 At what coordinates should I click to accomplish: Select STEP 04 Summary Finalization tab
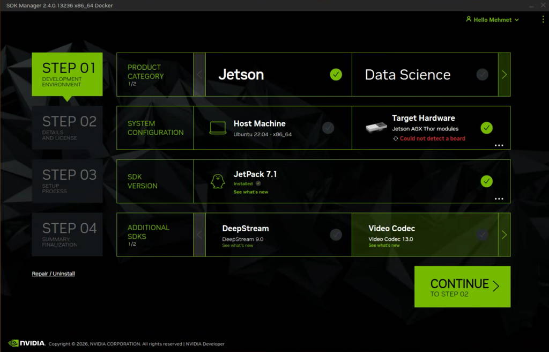coord(67,234)
